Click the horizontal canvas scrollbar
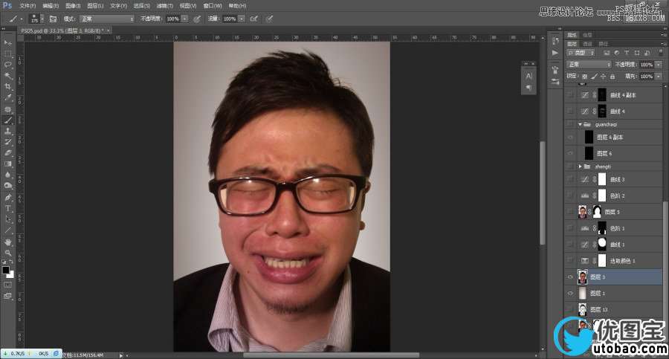This screenshot has width=669, height=359. coord(332,355)
